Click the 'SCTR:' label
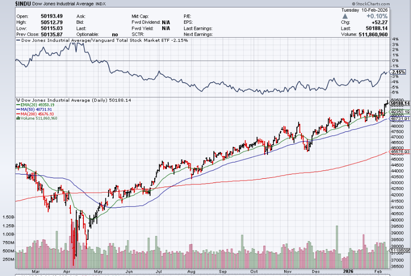 138,34
